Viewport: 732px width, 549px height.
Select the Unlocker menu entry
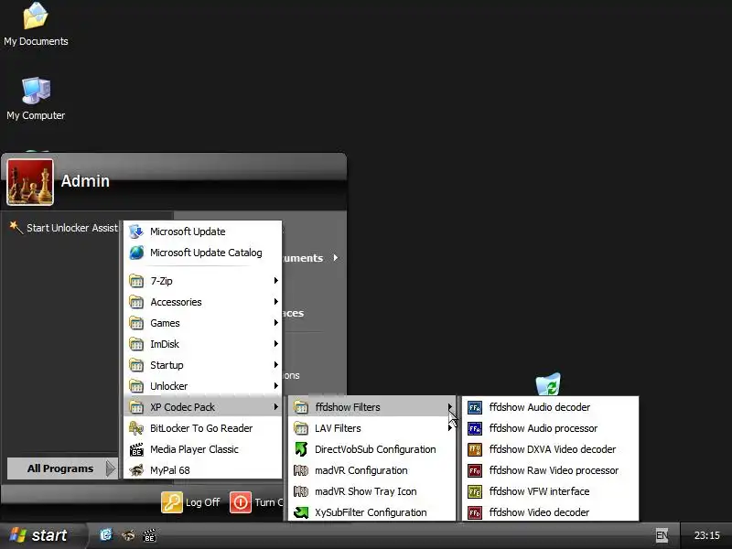[203, 386]
